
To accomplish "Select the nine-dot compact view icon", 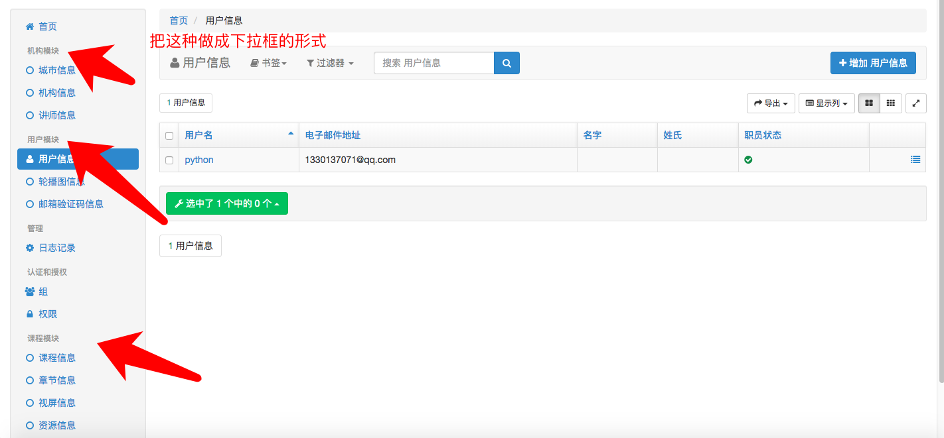I will 891,103.
